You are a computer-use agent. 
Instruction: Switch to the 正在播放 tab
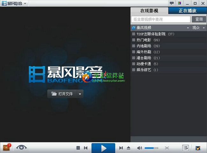(188, 11)
